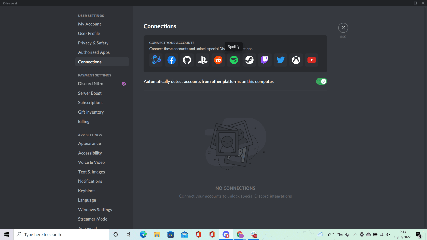Open the weather widget showing 10°C Cloudy
This screenshot has width=427, height=240.
point(334,235)
